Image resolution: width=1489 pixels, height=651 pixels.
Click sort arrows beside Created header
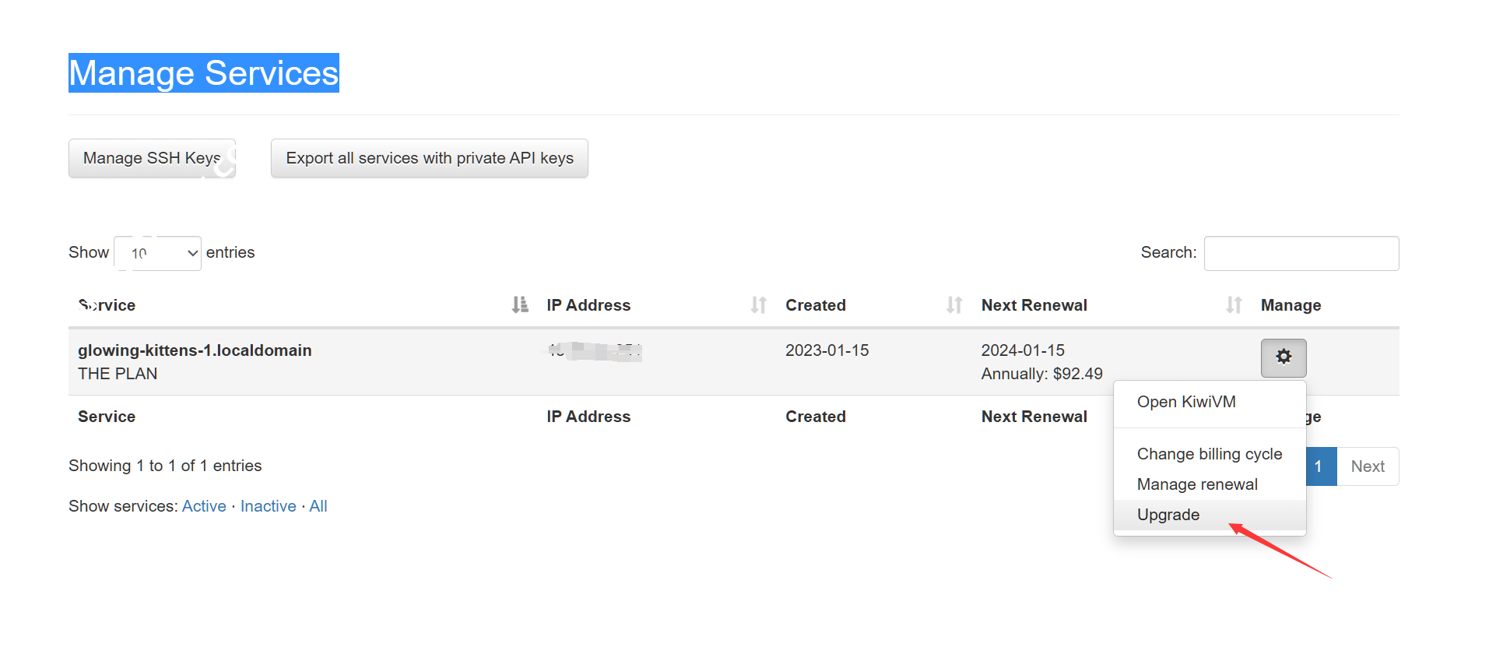click(x=954, y=305)
